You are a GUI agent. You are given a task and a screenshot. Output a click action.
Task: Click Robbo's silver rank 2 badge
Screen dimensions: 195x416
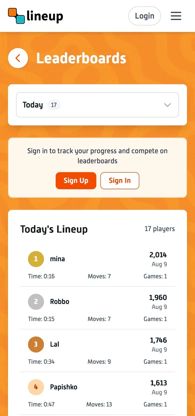36,301
